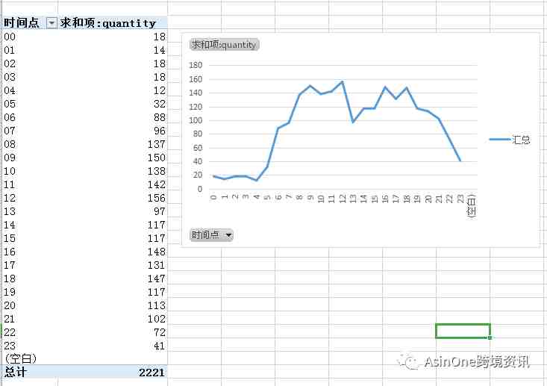Open the 时间点 filter dropdown in pivot header
The height and width of the screenshot is (386, 547).
tap(51, 23)
